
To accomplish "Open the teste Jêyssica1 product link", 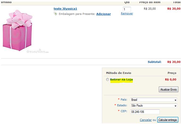I will (x=65, y=9).
